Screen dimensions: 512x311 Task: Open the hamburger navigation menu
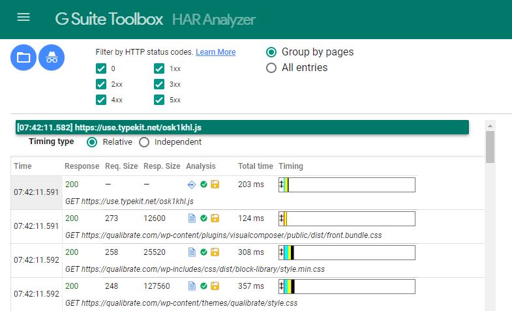coord(23,17)
